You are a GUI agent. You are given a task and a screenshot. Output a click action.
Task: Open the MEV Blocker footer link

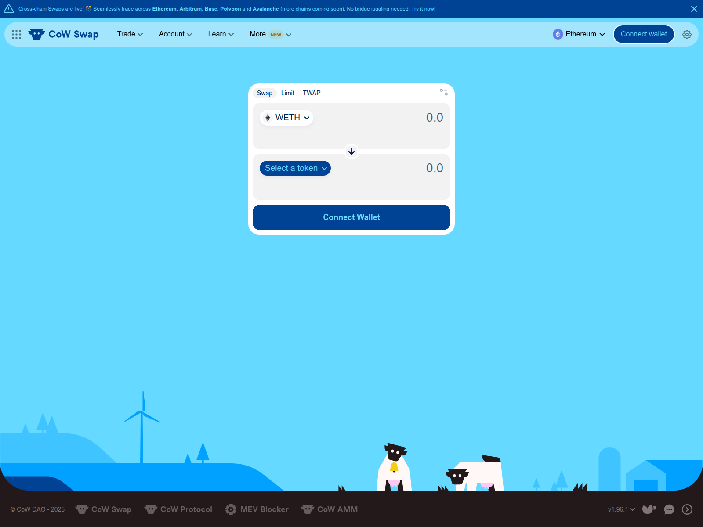pos(257,509)
